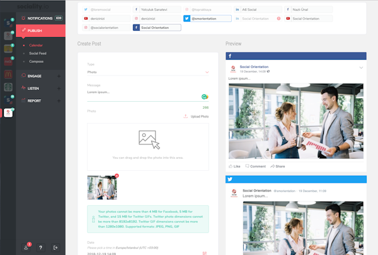This screenshot has height=255, width=378.
Task: Click @smorientation handle in Twitter preview
Action: [x=285, y=191]
